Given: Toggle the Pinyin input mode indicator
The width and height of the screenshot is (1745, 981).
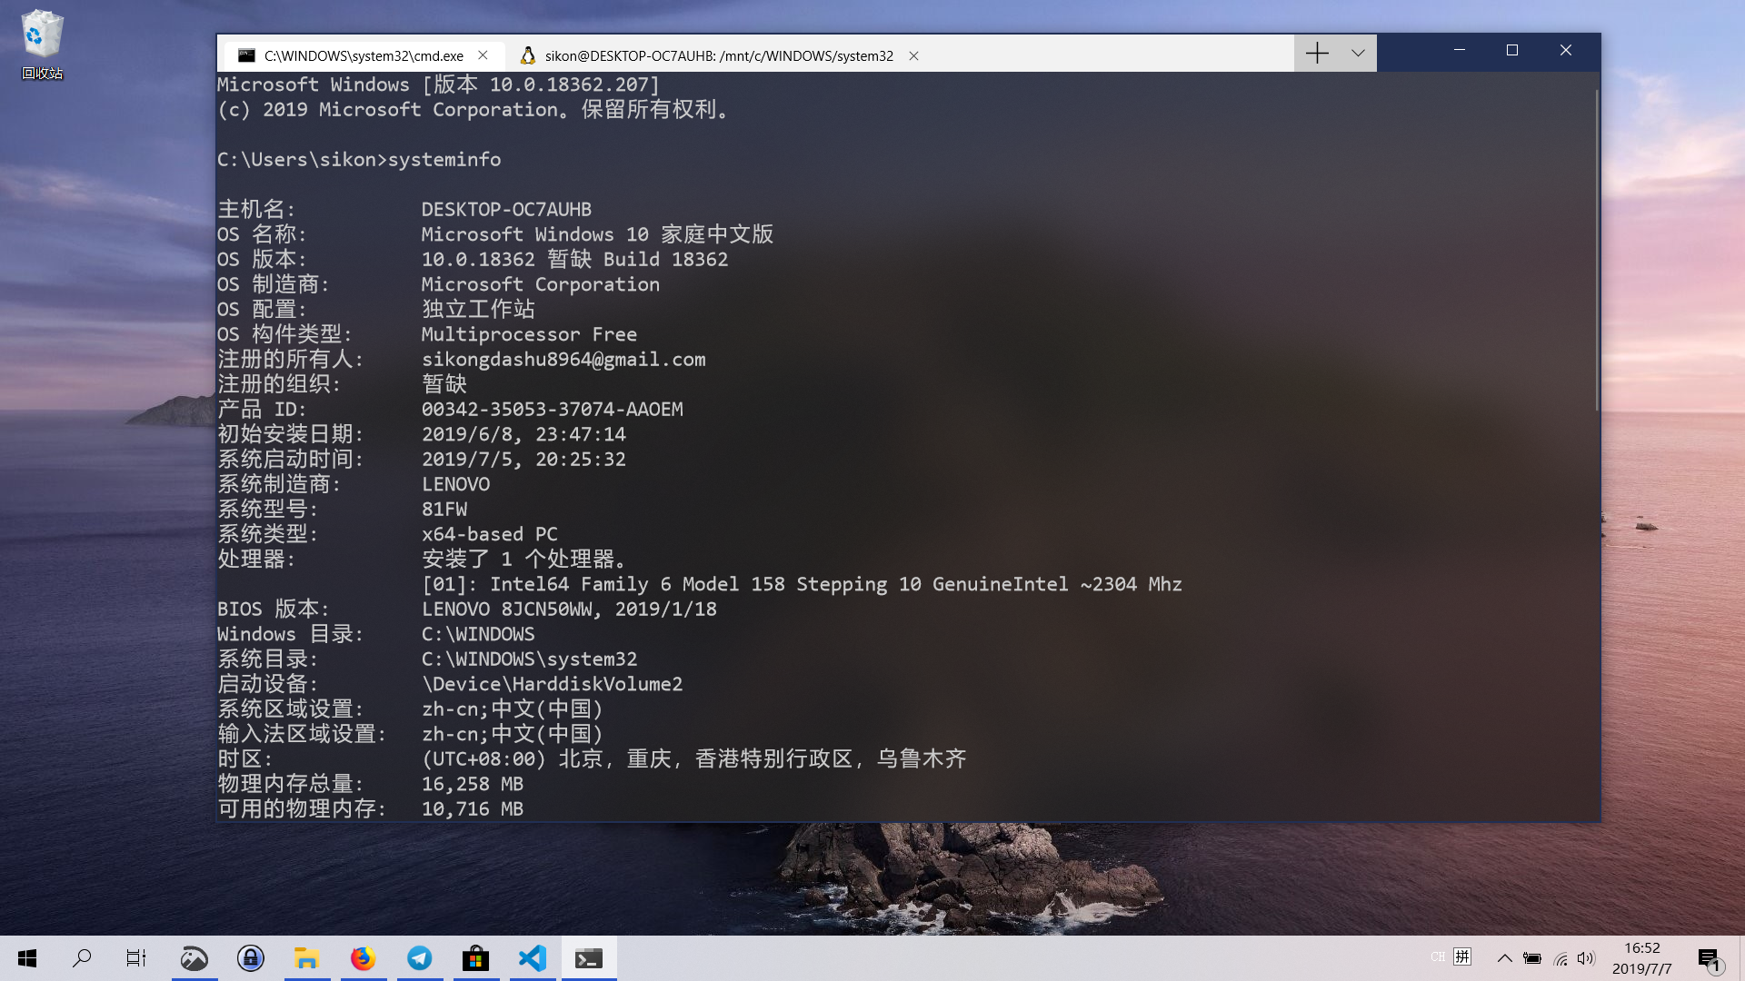Looking at the screenshot, I should click(x=1462, y=956).
